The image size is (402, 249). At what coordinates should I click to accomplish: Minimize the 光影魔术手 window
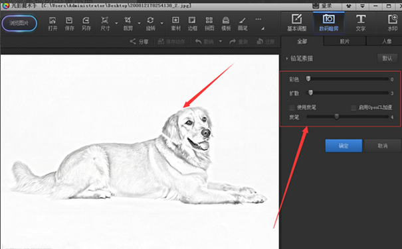click(375, 6)
